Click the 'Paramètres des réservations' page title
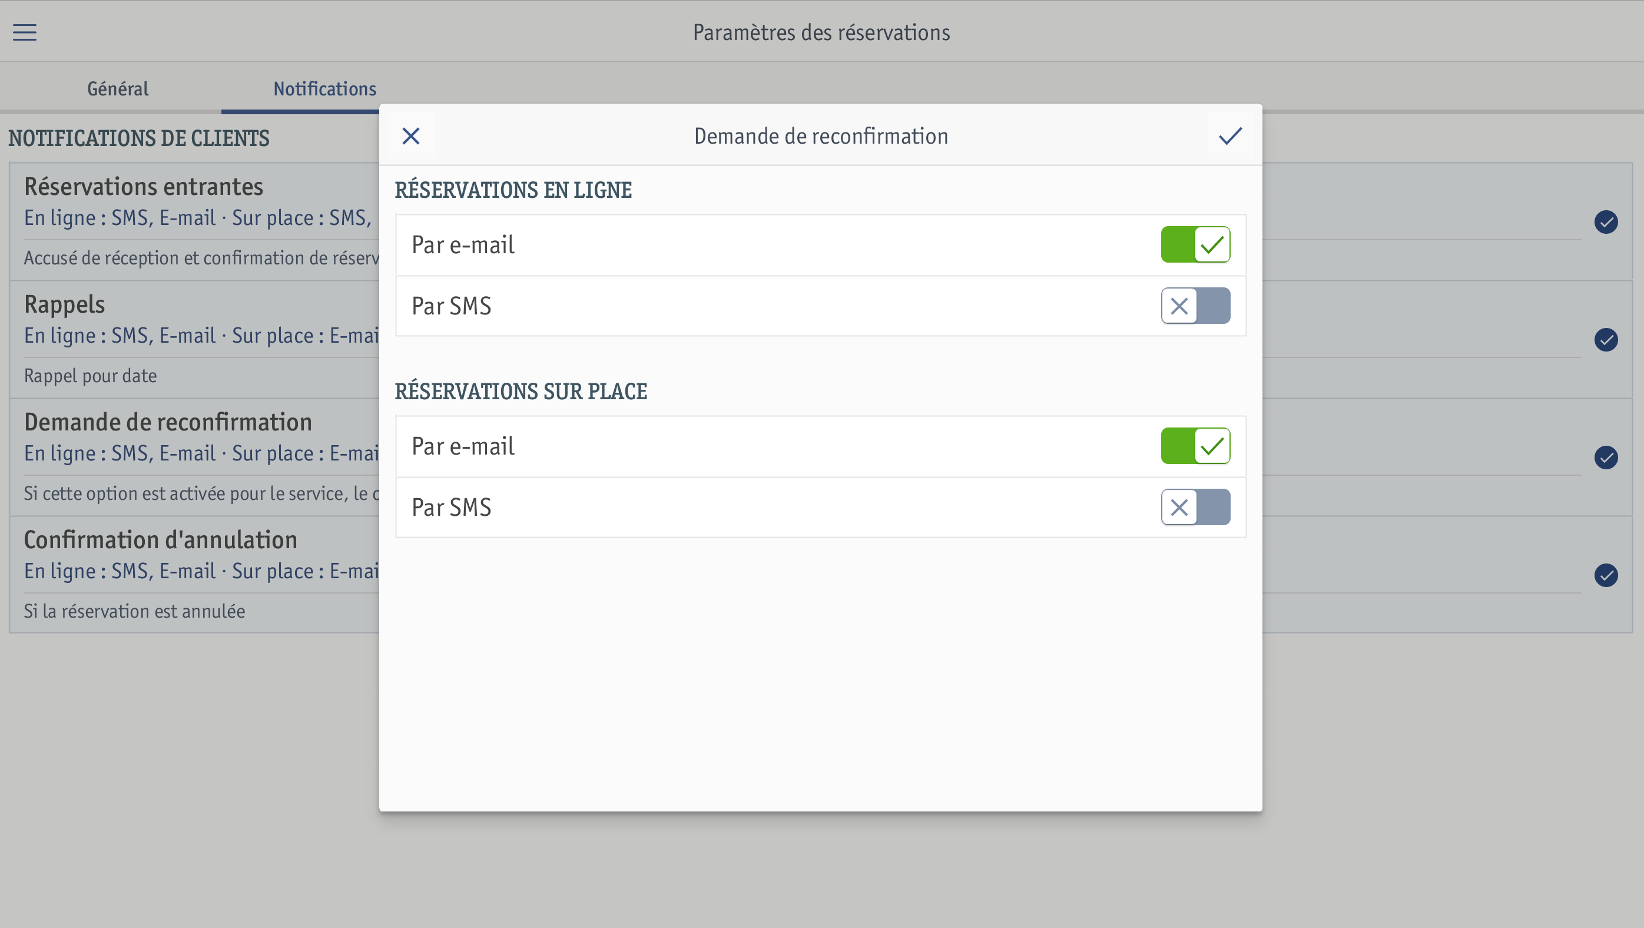The width and height of the screenshot is (1644, 928). pyautogui.click(x=821, y=32)
